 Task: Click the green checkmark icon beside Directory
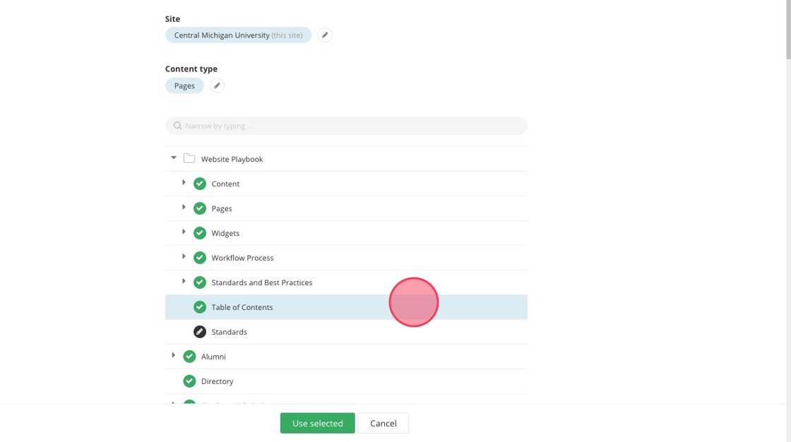[x=189, y=381]
